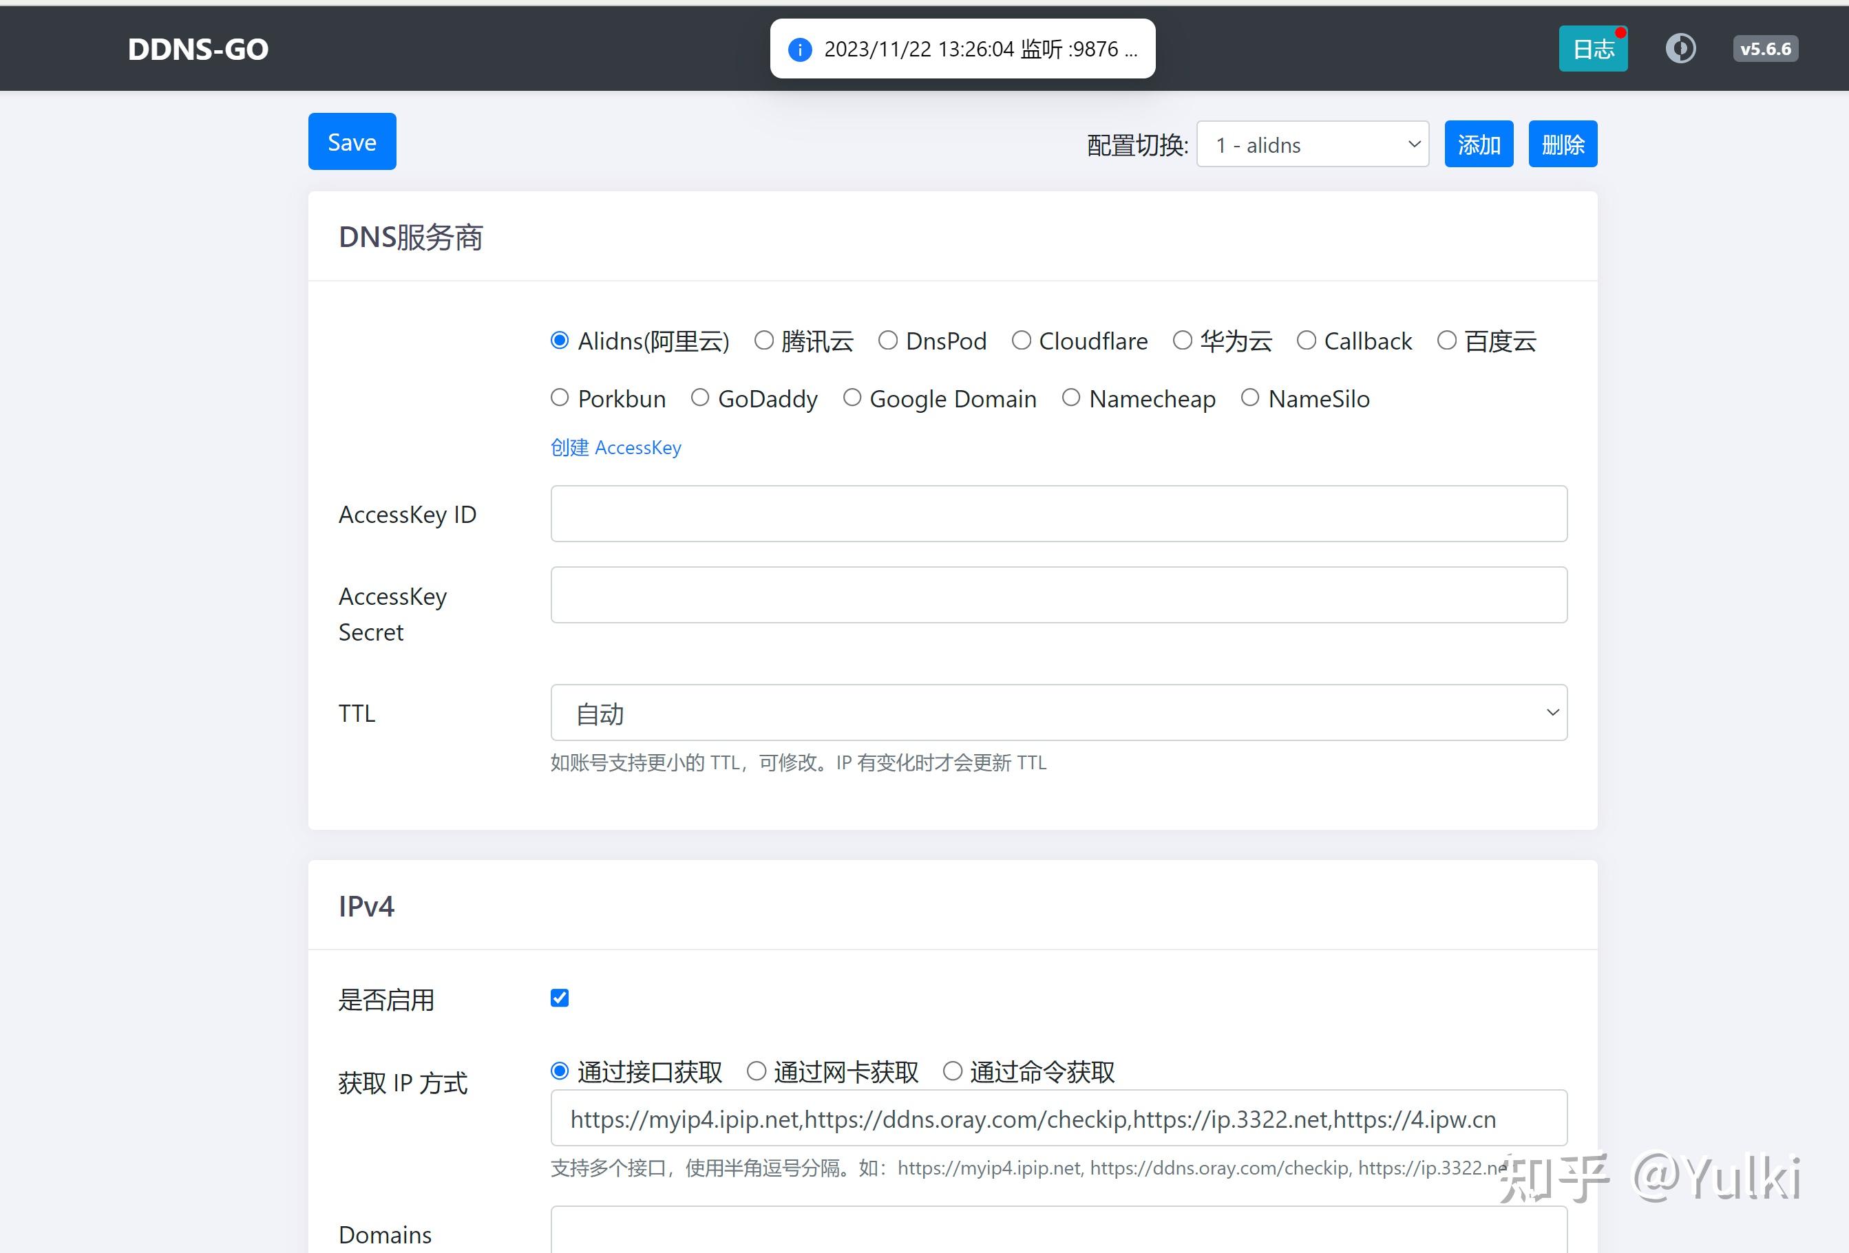Open the 日志 log panel
The image size is (1849, 1253).
pos(1592,47)
